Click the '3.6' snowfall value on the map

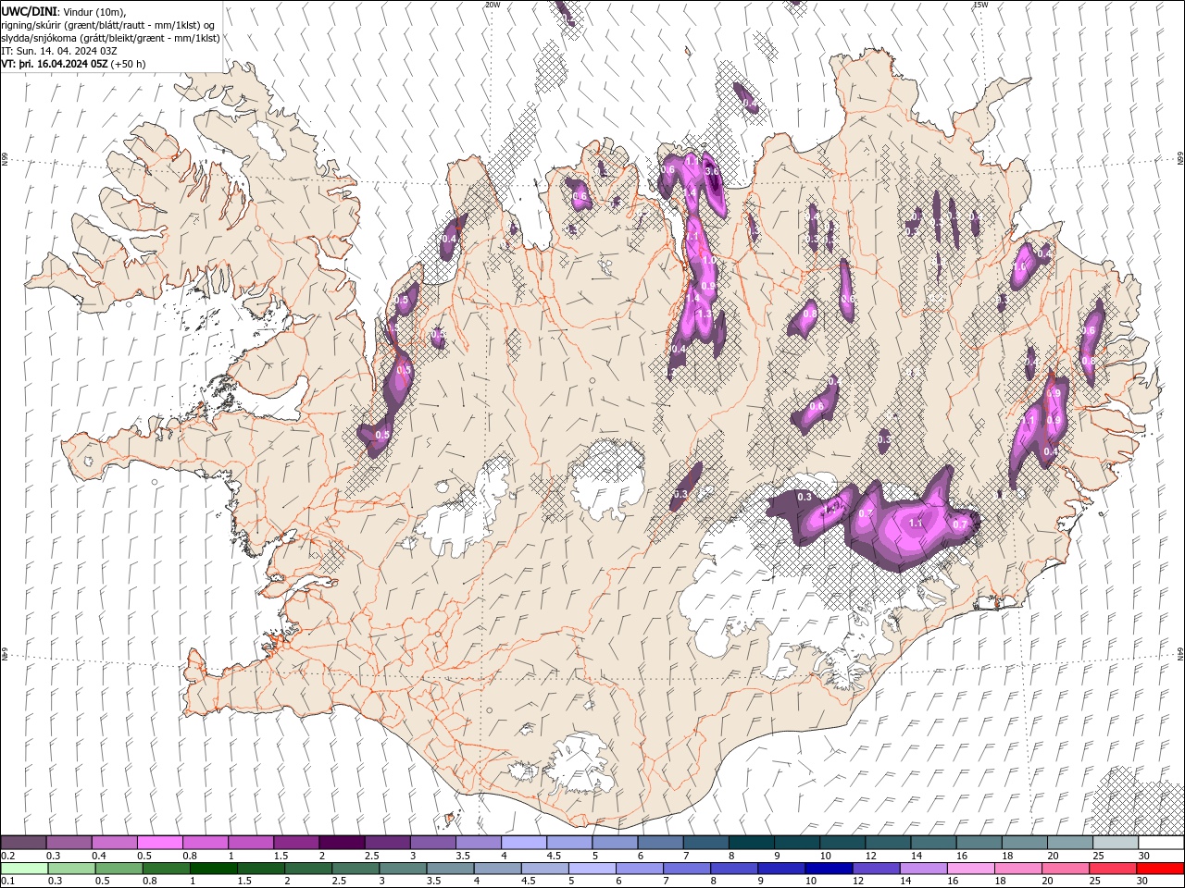pos(712,171)
